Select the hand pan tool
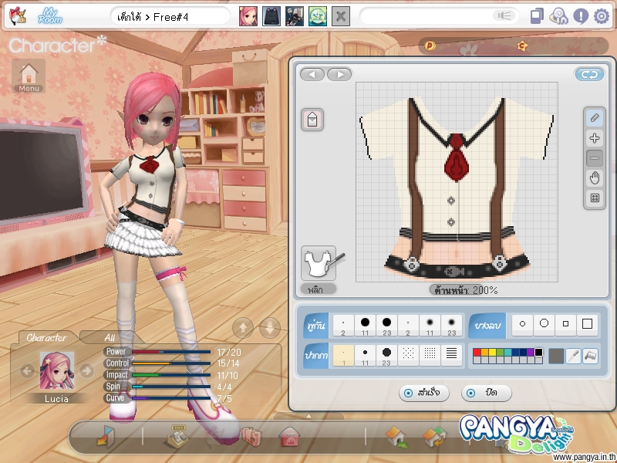 [x=595, y=178]
